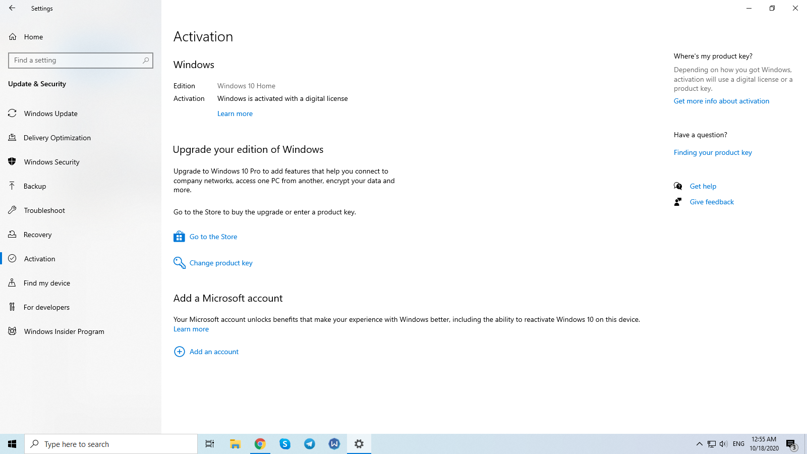807x454 pixels.
Task: Click the Recovery icon in sidebar
Action: tap(12, 235)
